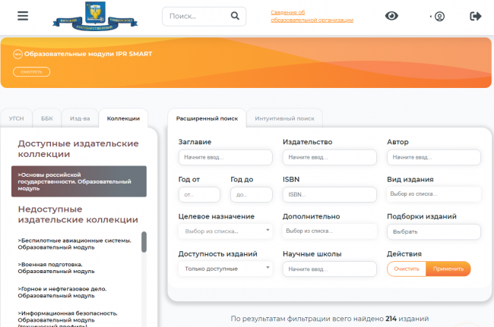Click the university logo
This screenshot has width=494, height=327.
point(84,16)
